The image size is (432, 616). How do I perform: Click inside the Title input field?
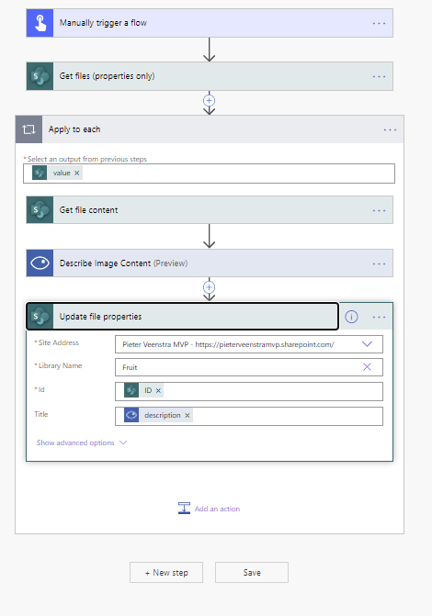tap(249, 416)
